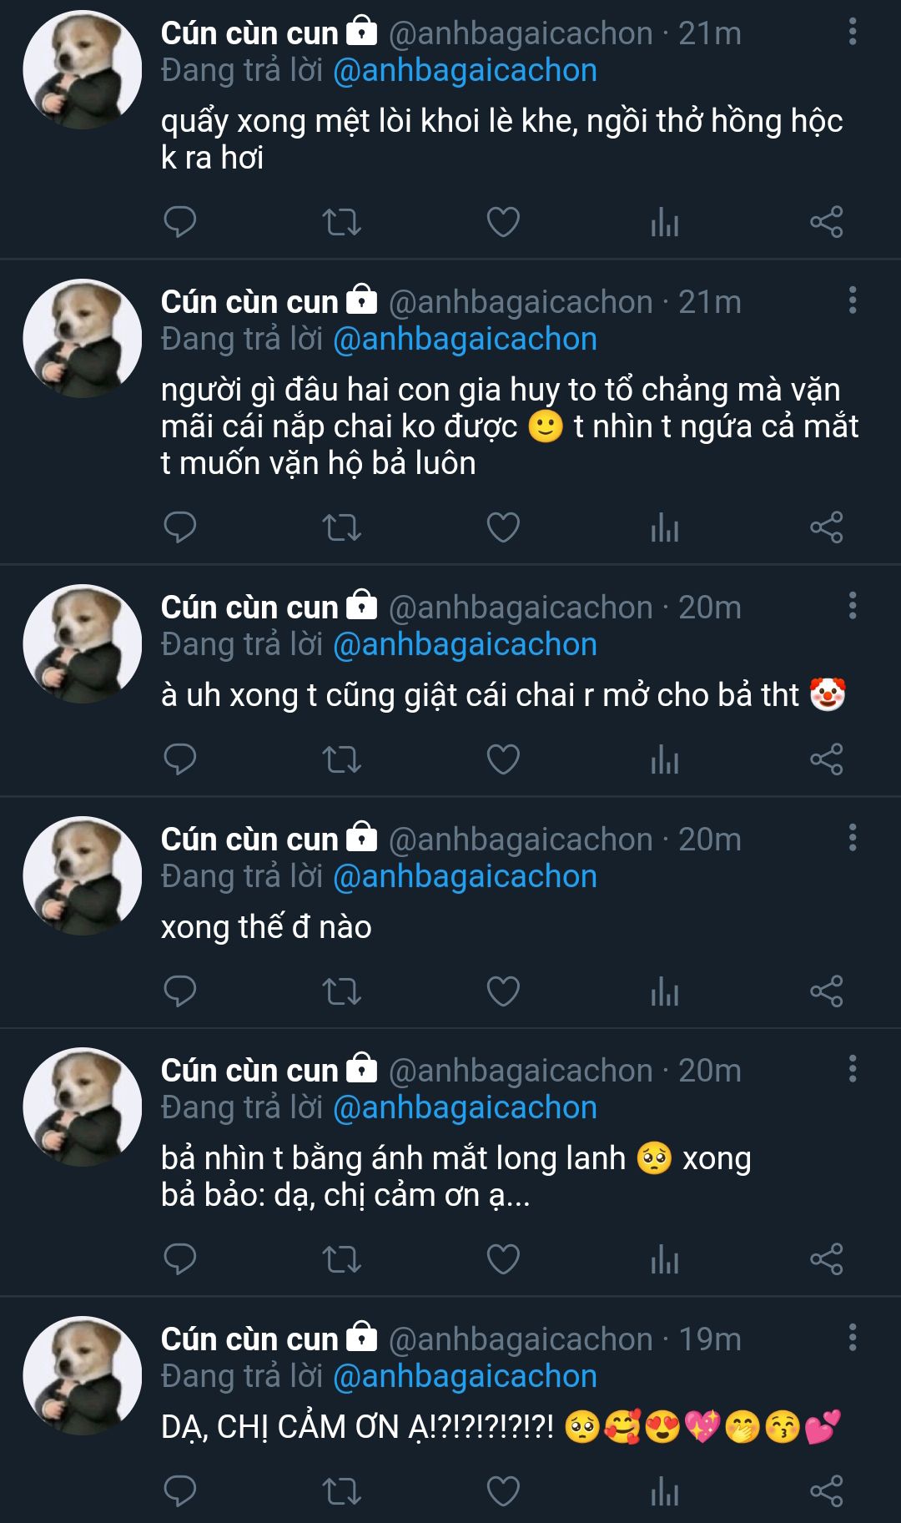Like the 'quẩy xong mệt lòi' tweet
The height and width of the screenshot is (1523, 901).
503,222
